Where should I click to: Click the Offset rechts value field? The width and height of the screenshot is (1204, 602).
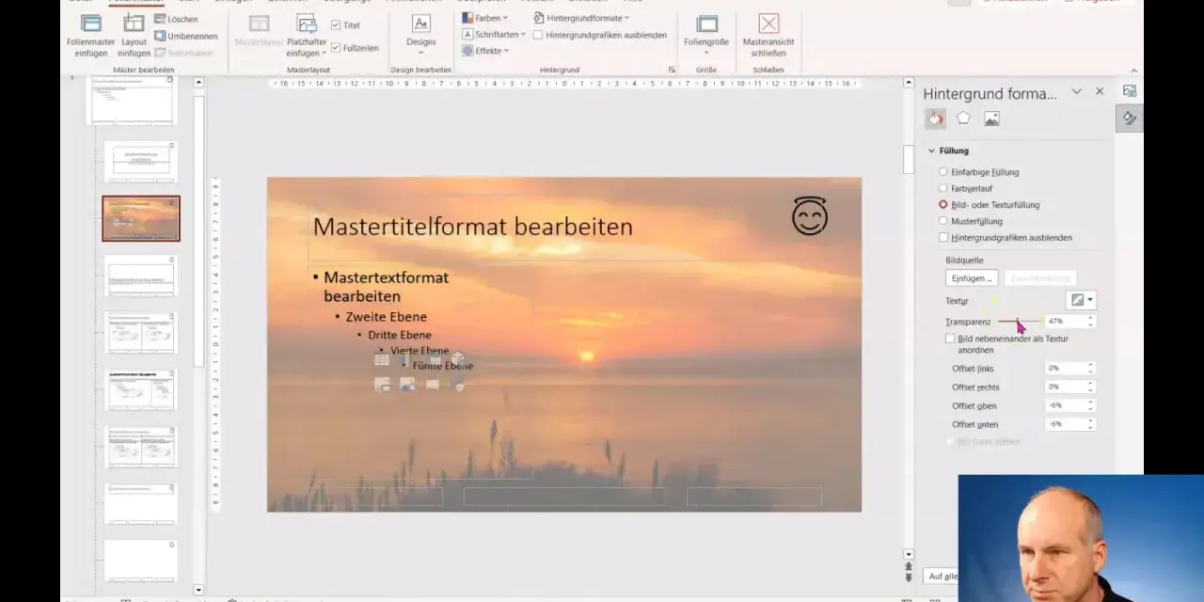(x=1065, y=388)
